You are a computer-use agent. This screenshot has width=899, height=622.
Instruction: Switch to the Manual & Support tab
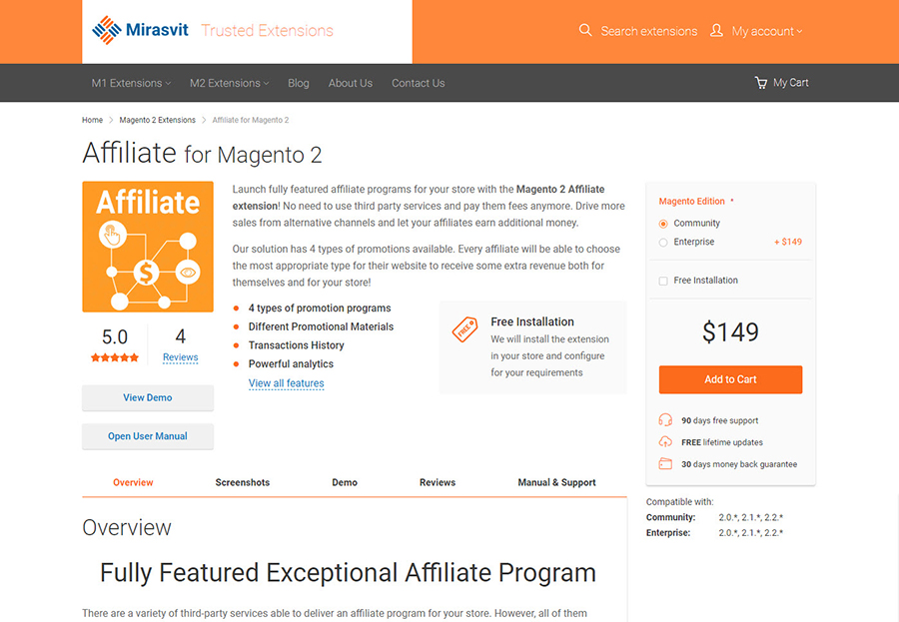point(556,482)
